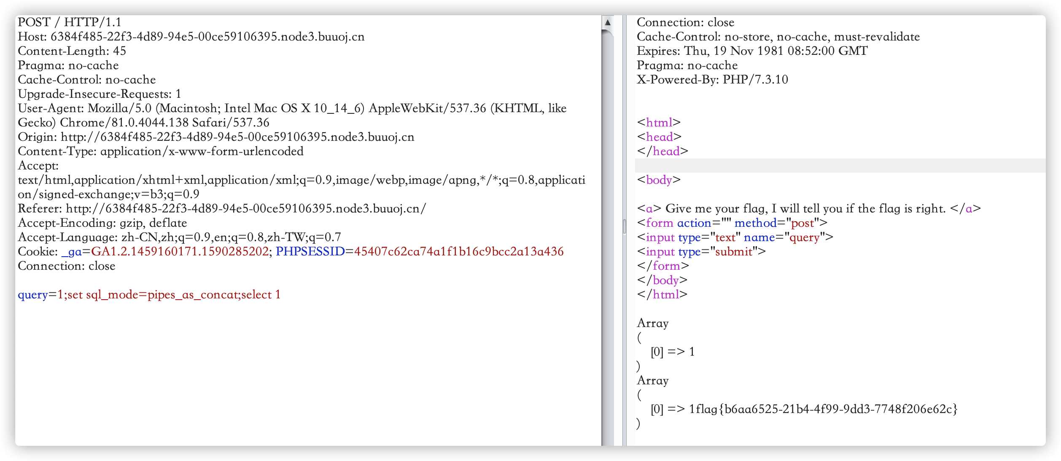The image size is (1061, 461).
Task: Click the <input type="submit"> line
Action: click(701, 252)
